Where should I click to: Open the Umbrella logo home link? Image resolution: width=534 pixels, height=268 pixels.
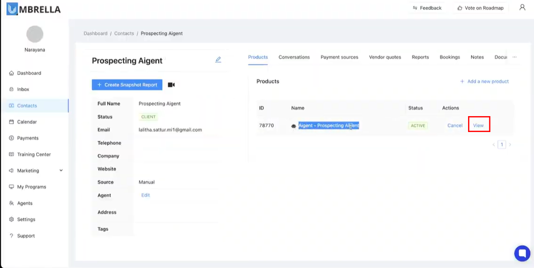[x=33, y=9]
